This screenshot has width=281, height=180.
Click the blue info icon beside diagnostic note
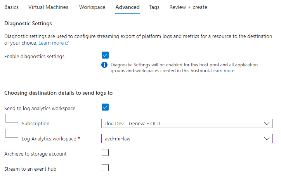(104, 65)
